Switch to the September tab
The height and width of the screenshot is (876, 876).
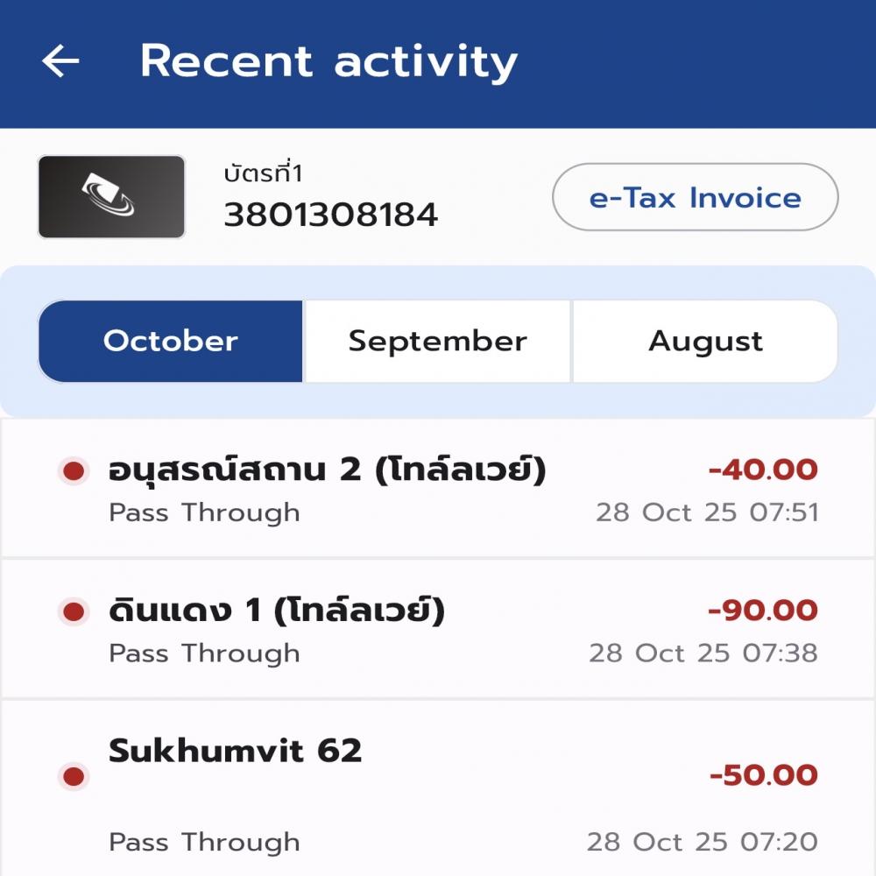437,341
